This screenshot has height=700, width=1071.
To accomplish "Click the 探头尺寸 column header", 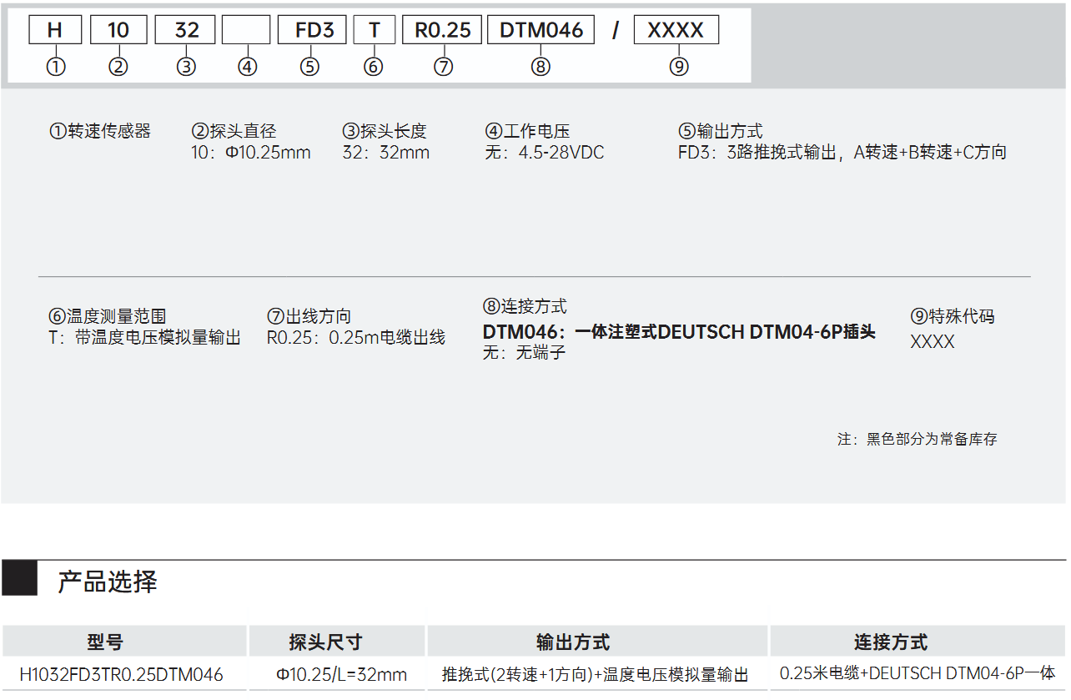I will tap(325, 642).
